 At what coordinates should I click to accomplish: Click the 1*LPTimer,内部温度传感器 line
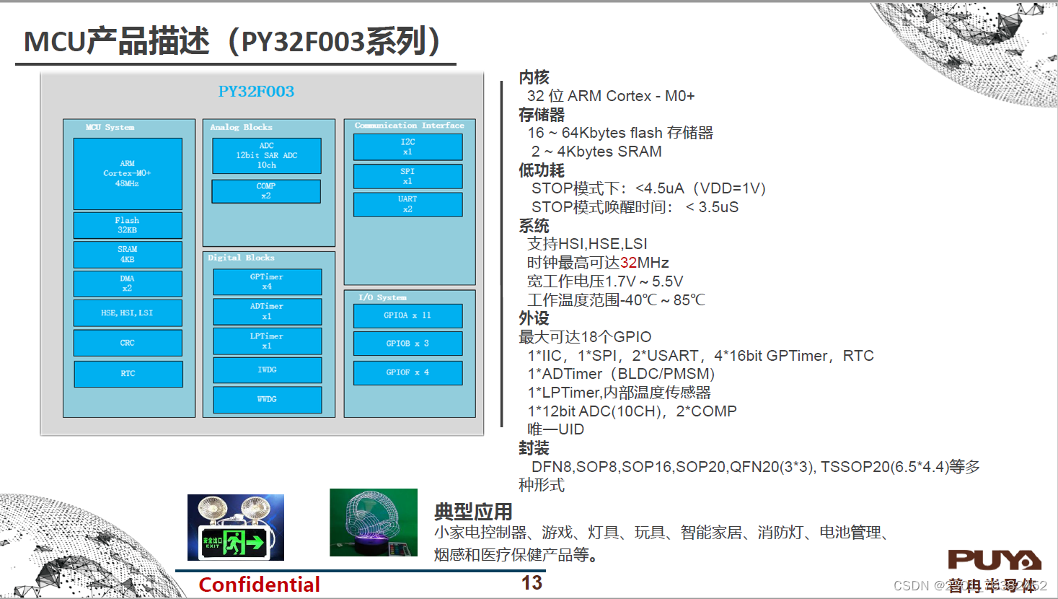(x=619, y=393)
